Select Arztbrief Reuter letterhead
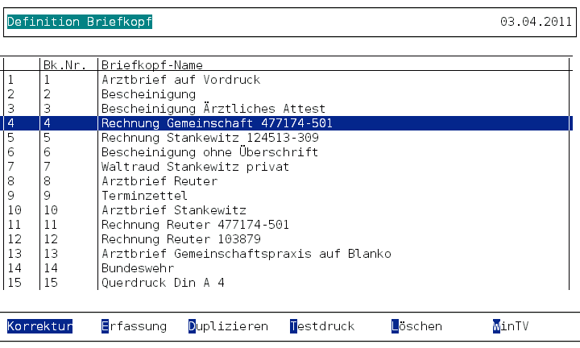Image resolution: width=580 pixels, height=348 pixels. [x=288, y=181]
